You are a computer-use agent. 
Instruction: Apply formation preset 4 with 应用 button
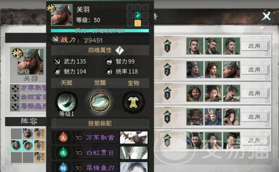[x=254, y=117]
